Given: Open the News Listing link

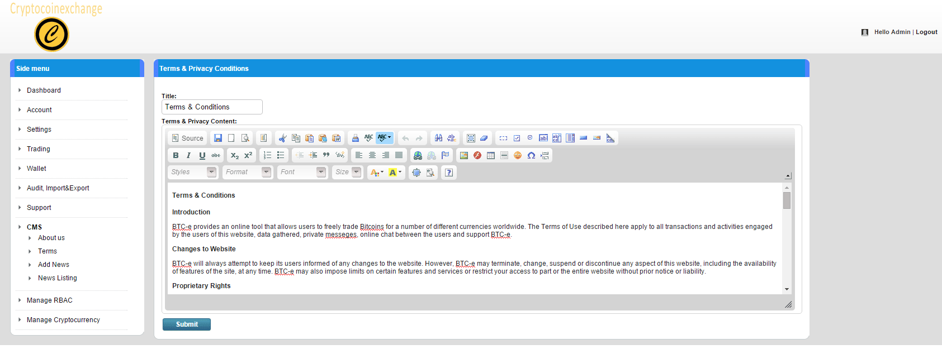Looking at the screenshot, I should [58, 278].
